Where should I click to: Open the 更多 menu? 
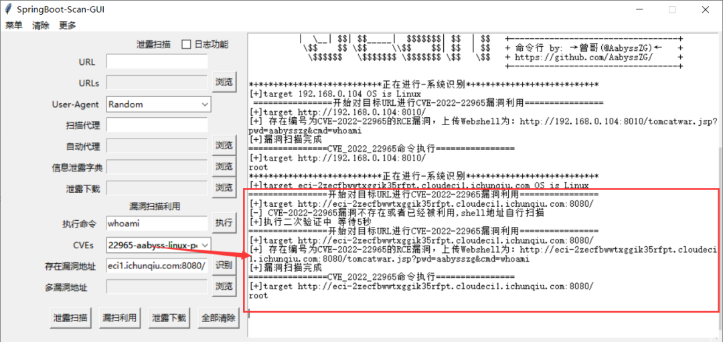coord(68,25)
